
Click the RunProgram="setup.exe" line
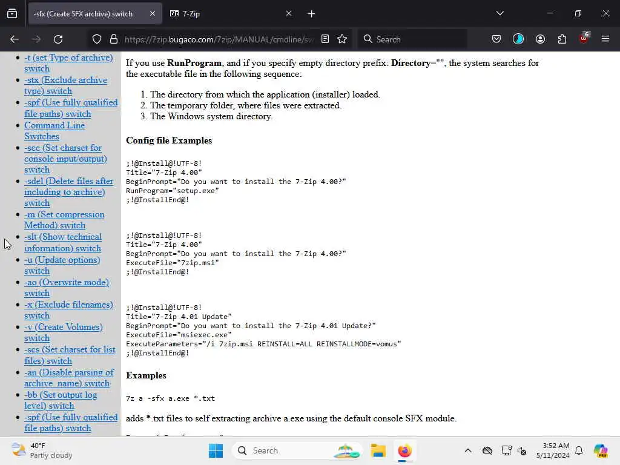(173, 191)
